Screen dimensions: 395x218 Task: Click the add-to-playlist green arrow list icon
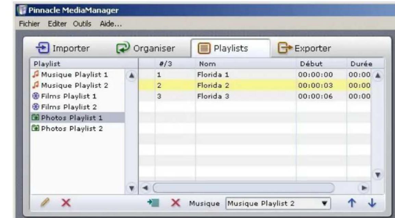[153, 203]
